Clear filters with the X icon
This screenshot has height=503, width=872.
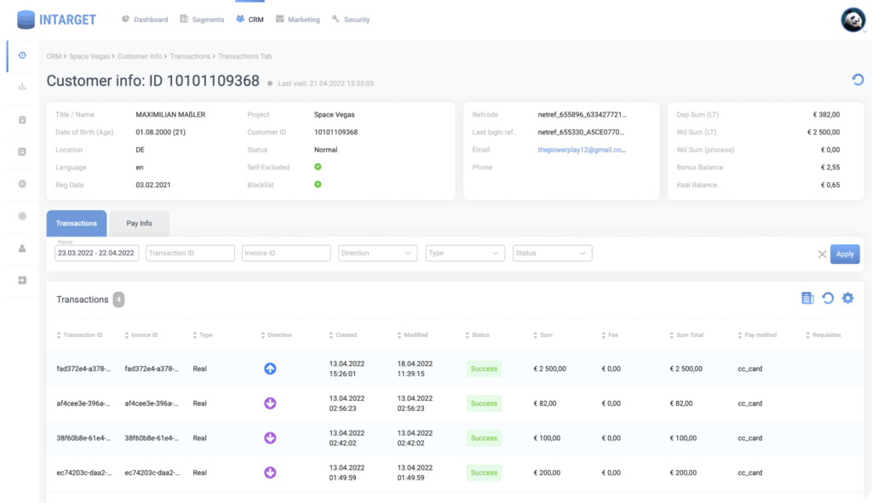click(822, 254)
